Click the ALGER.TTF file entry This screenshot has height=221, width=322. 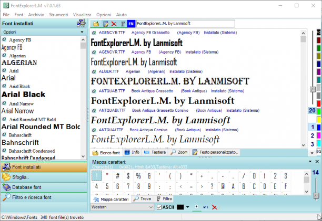coord(109,71)
